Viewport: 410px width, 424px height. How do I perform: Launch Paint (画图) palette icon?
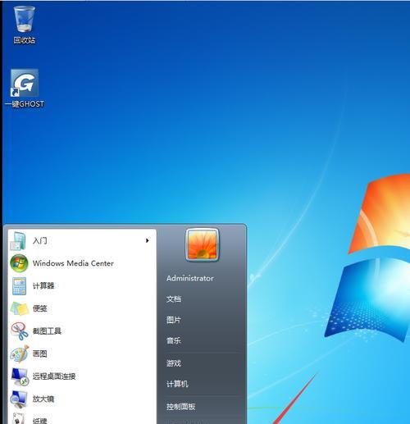click(20, 353)
